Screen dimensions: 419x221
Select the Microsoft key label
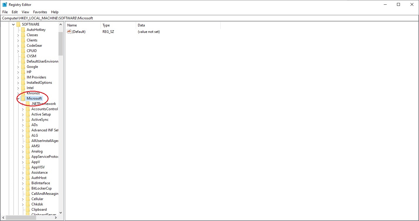point(34,98)
